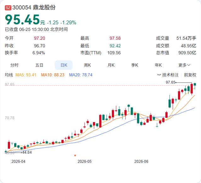Click the 前复权 adjustment option
This screenshot has height=183, width=201.
pyautogui.click(x=190, y=75)
